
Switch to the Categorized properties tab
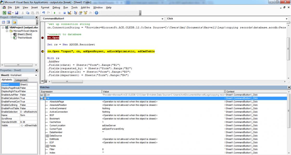click(21, 80)
